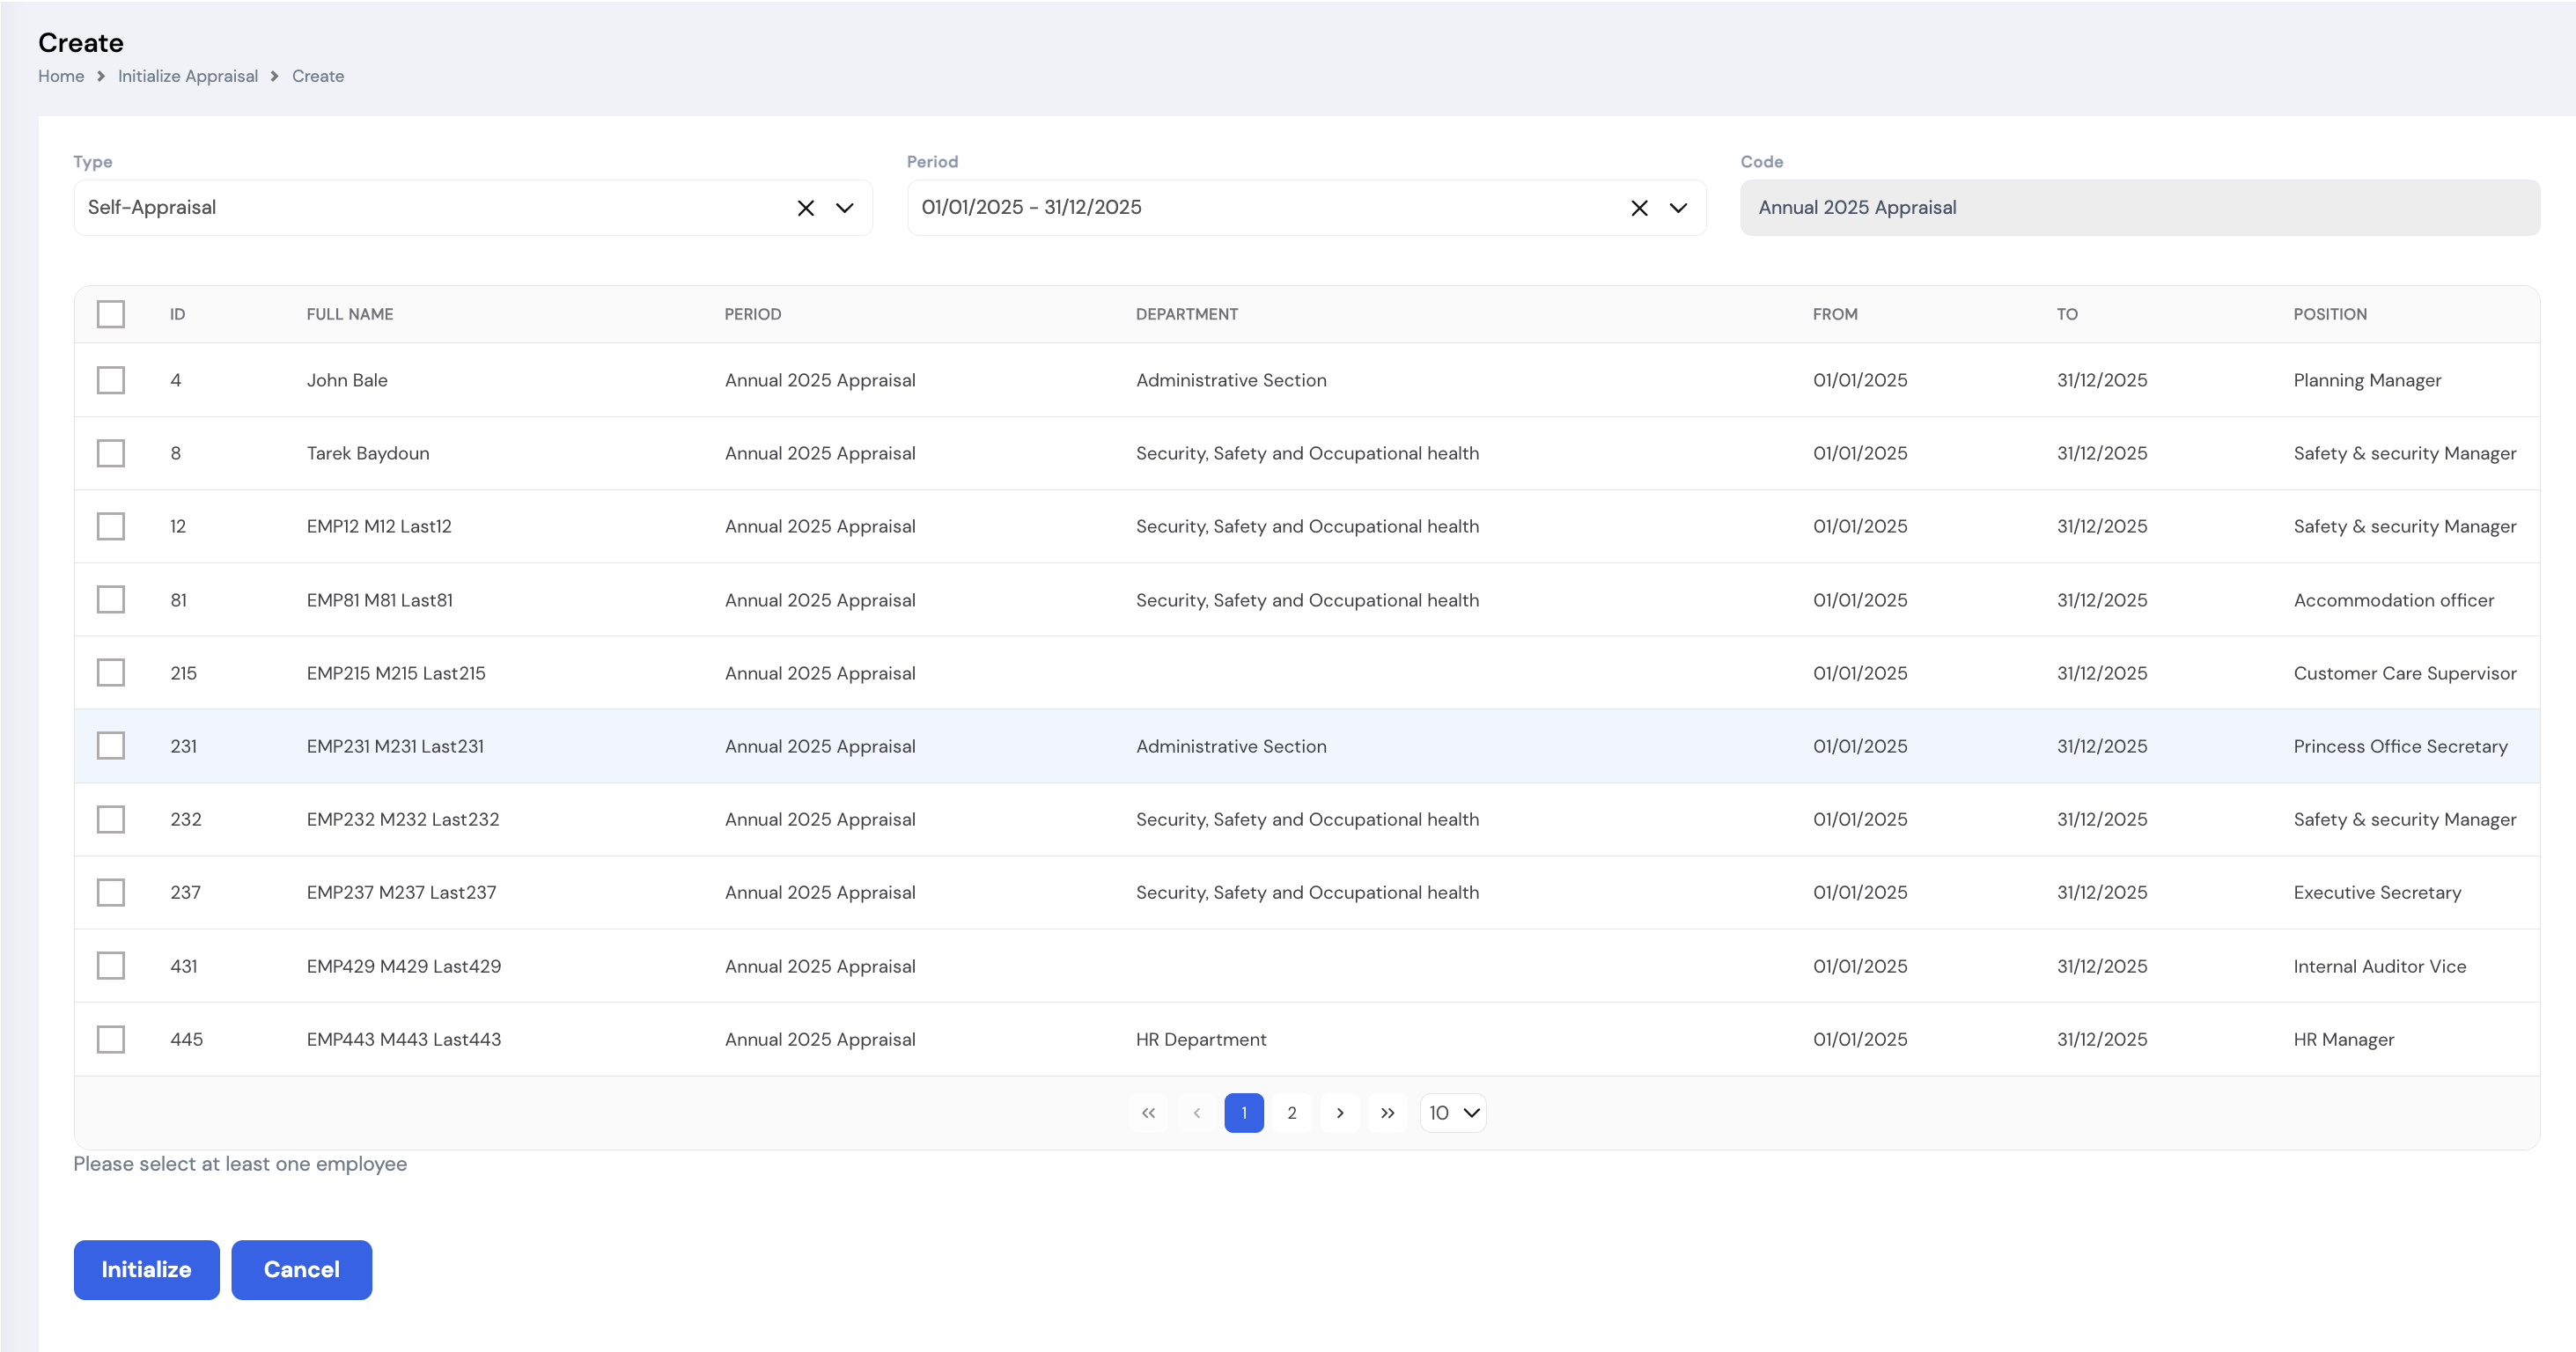Go to pagination page 2
Viewport: 2576px width, 1352px height.
1292,1113
